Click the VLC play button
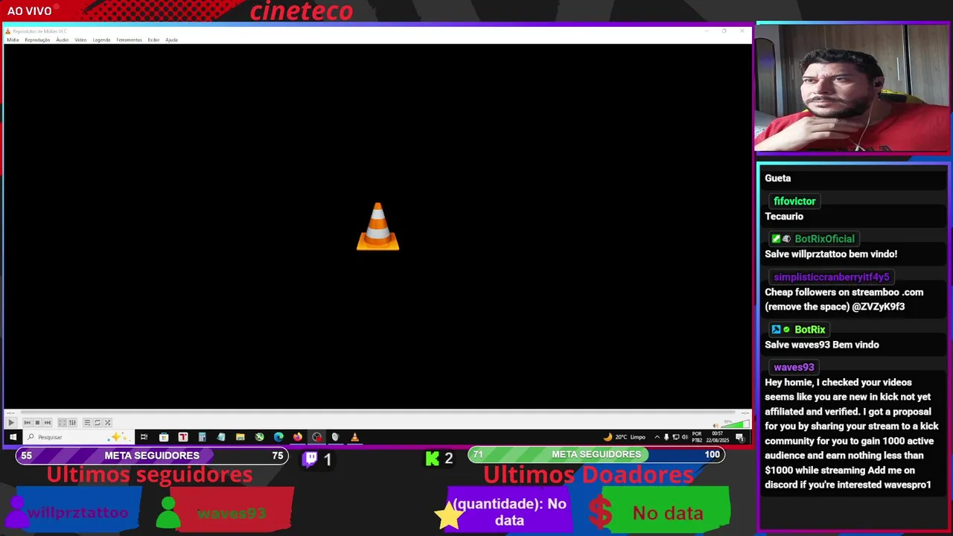 click(11, 423)
